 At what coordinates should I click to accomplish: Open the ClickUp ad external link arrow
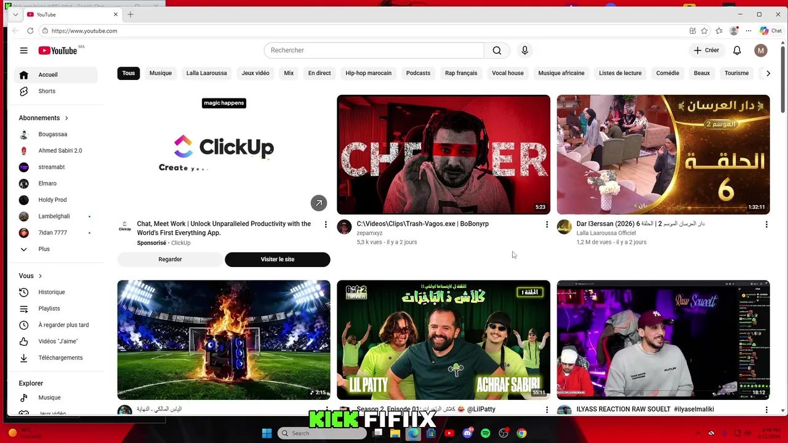(x=319, y=203)
